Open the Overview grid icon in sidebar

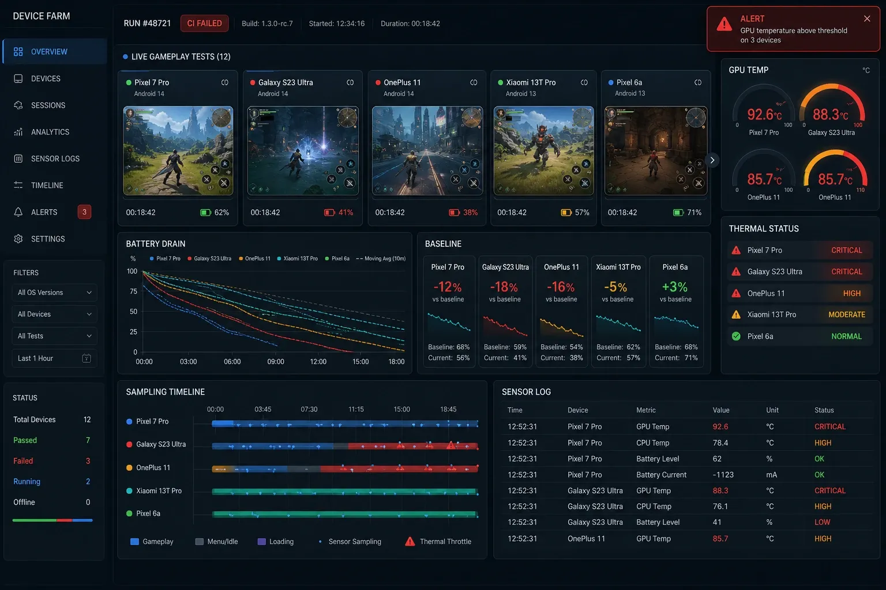click(x=18, y=52)
